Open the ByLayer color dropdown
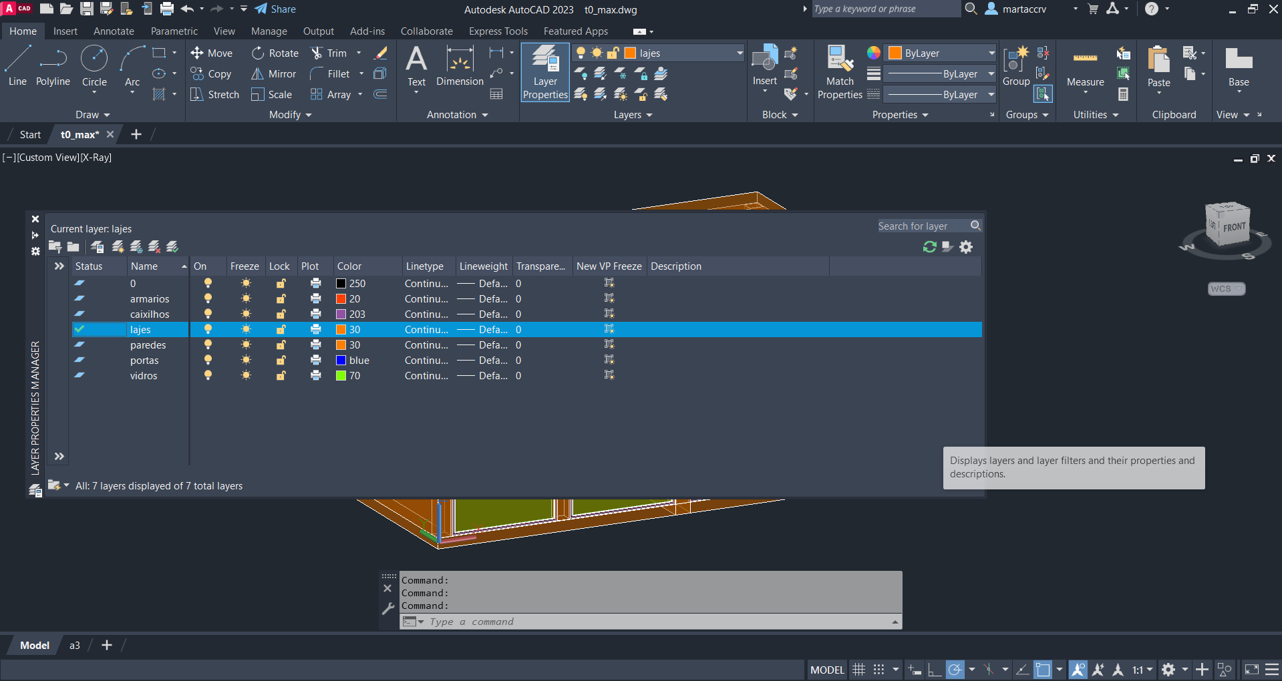The image size is (1282, 681). [x=991, y=53]
